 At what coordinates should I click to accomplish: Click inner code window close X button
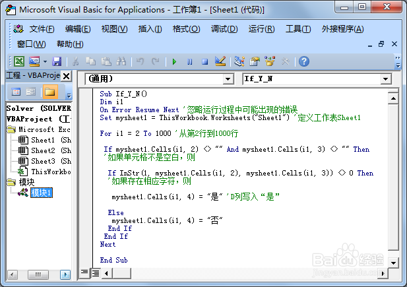[x=394, y=44]
